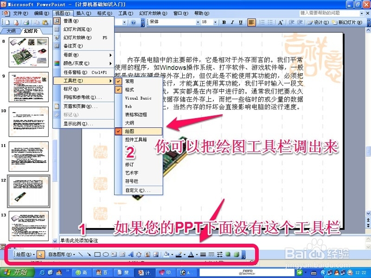This screenshot has width=371, height=278.
Task: Open font color dropdown arrow
Action: tap(197, 254)
